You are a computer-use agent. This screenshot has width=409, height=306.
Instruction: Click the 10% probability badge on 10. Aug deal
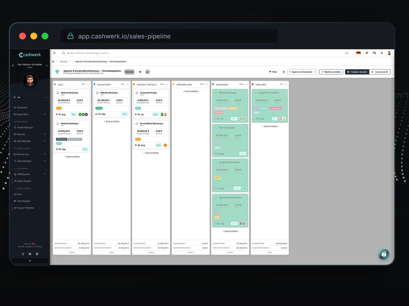pos(74,115)
